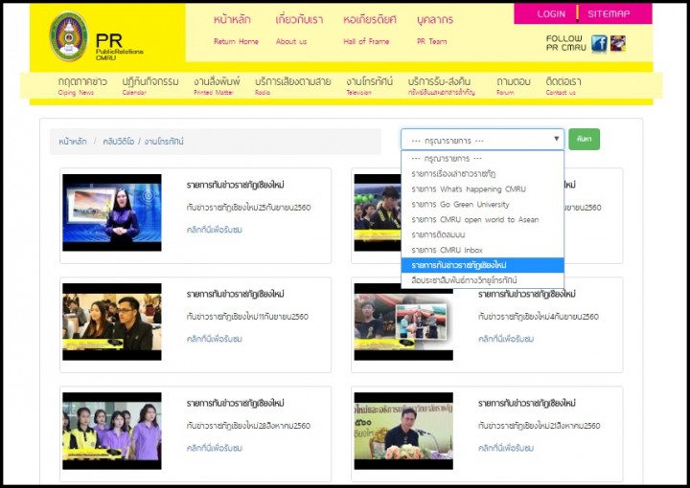690x488 pixels.
Task: Click title of 28 สิงหาคม 2560 video card
Action: (x=235, y=403)
